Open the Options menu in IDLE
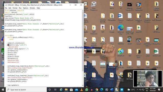 coord(25,8)
